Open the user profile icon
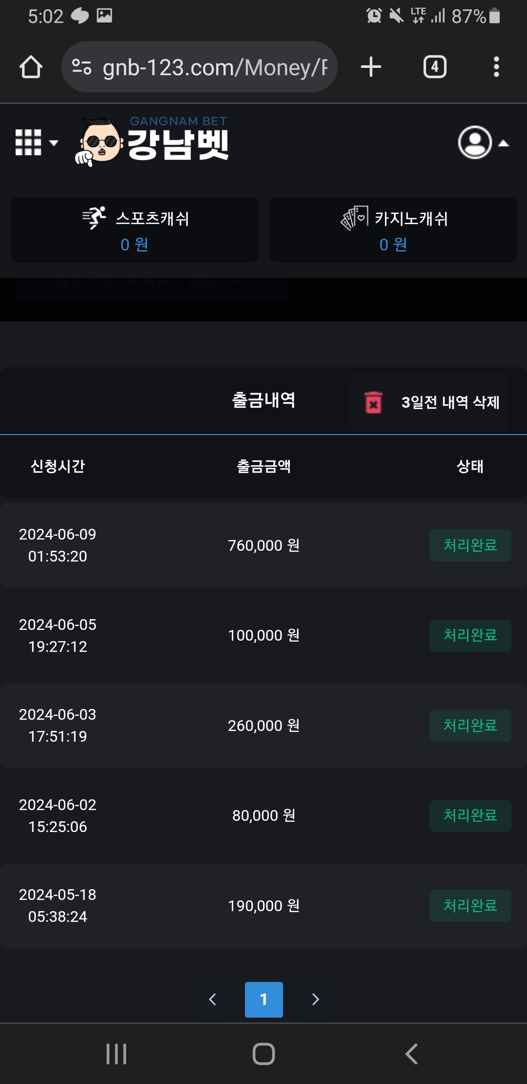The width and height of the screenshot is (527, 1084). pos(474,143)
